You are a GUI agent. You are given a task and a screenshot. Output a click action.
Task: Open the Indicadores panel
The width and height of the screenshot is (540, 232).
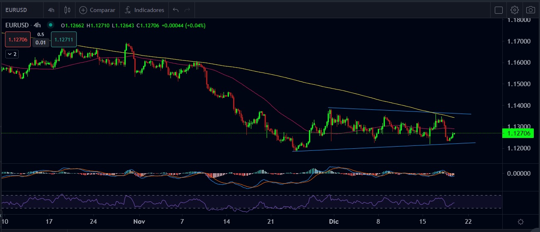[145, 10]
